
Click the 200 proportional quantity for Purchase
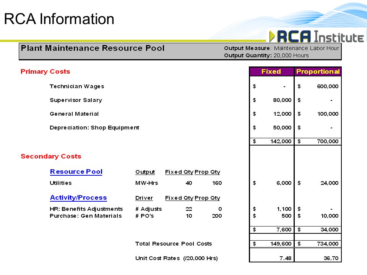point(217,216)
